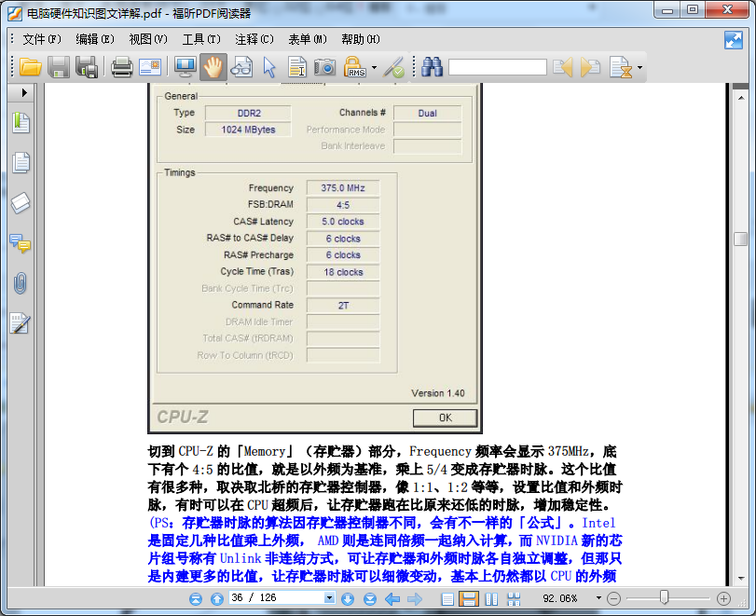Viewport: 756px width, 616px height.
Task: Click the binoculars search icon
Action: pyautogui.click(x=432, y=67)
